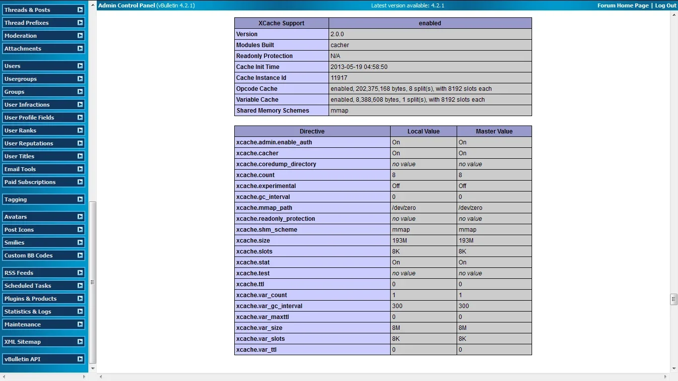Click the Variable Cache row label

(x=257, y=100)
